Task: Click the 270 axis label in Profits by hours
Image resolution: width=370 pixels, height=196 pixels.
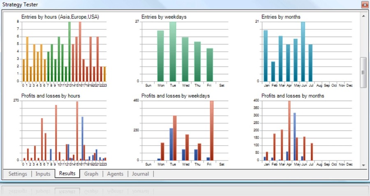Action: pos(16,100)
